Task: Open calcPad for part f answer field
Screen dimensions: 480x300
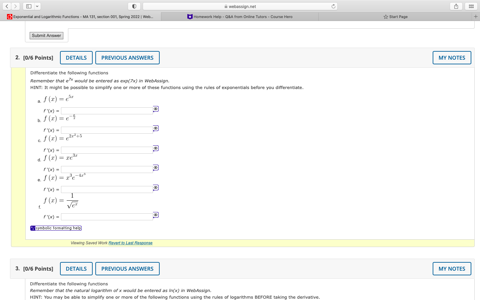Action: [x=156, y=215]
